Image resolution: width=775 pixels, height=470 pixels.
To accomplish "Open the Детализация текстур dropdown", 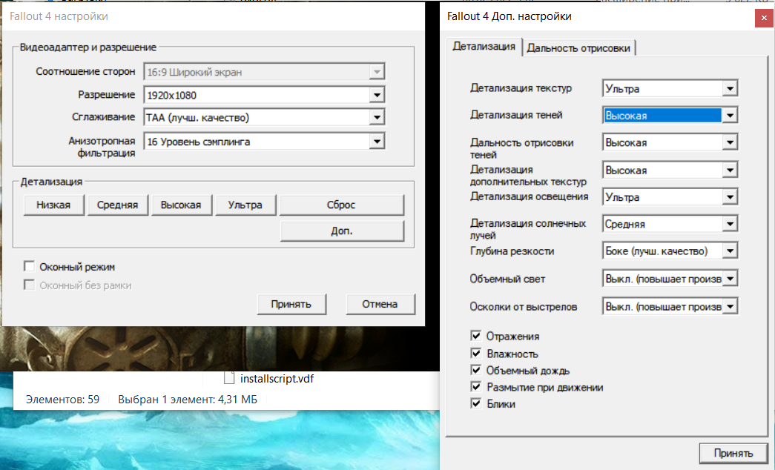I will (731, 89).
